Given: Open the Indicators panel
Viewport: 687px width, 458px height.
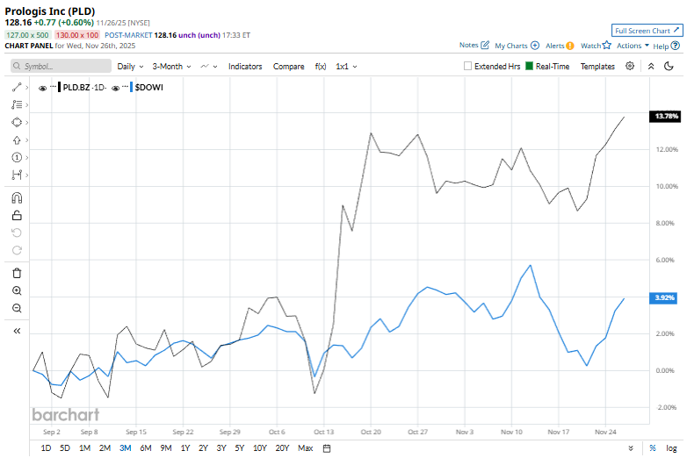Looking at the screenshot, I should point(245,66).
